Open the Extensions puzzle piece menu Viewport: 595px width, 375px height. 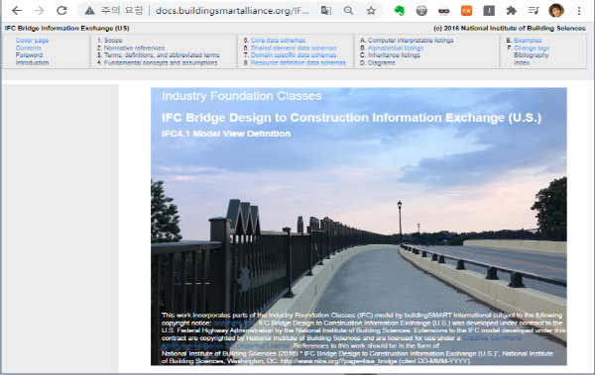[x=511, y=11]
